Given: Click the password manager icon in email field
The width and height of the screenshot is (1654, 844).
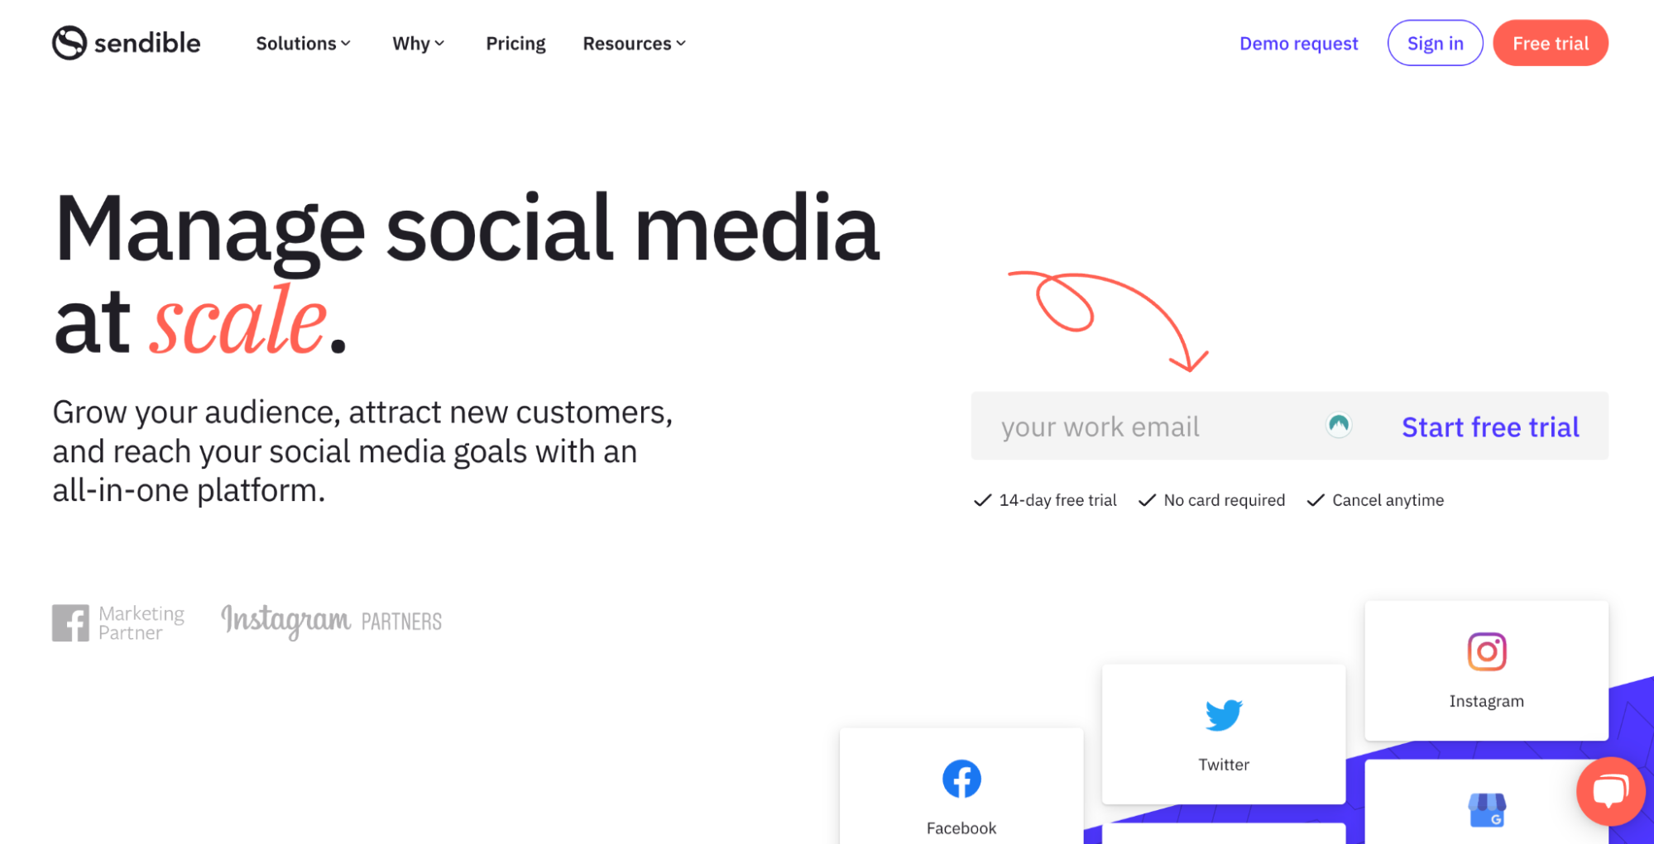Looking at the screenshot, I should (1339, 425).
